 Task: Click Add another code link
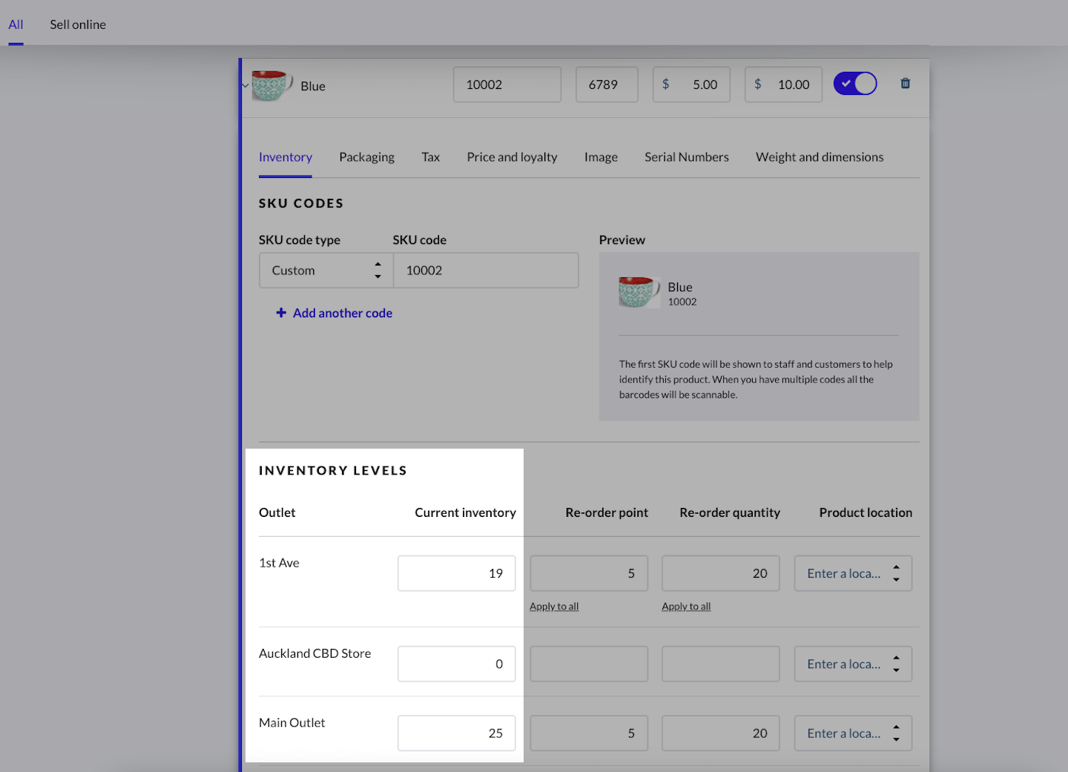tap(342, 313)
